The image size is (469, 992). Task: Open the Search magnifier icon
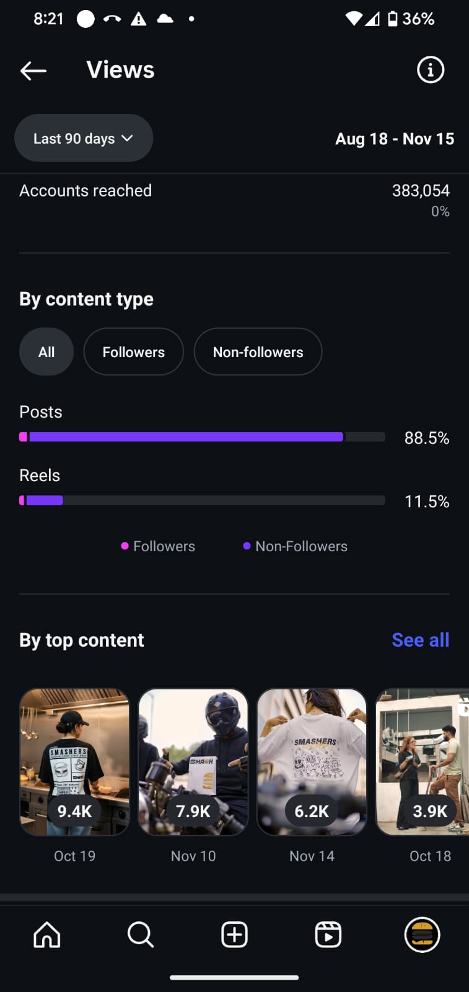point(141,934)
